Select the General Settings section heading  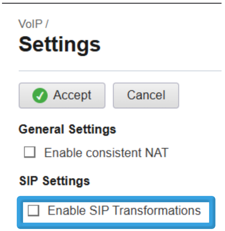[x=67, y=130]
